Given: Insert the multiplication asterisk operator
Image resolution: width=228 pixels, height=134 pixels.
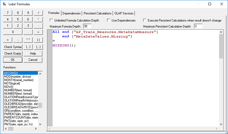Looking at the screenshot, I should [x=38, y=19].
